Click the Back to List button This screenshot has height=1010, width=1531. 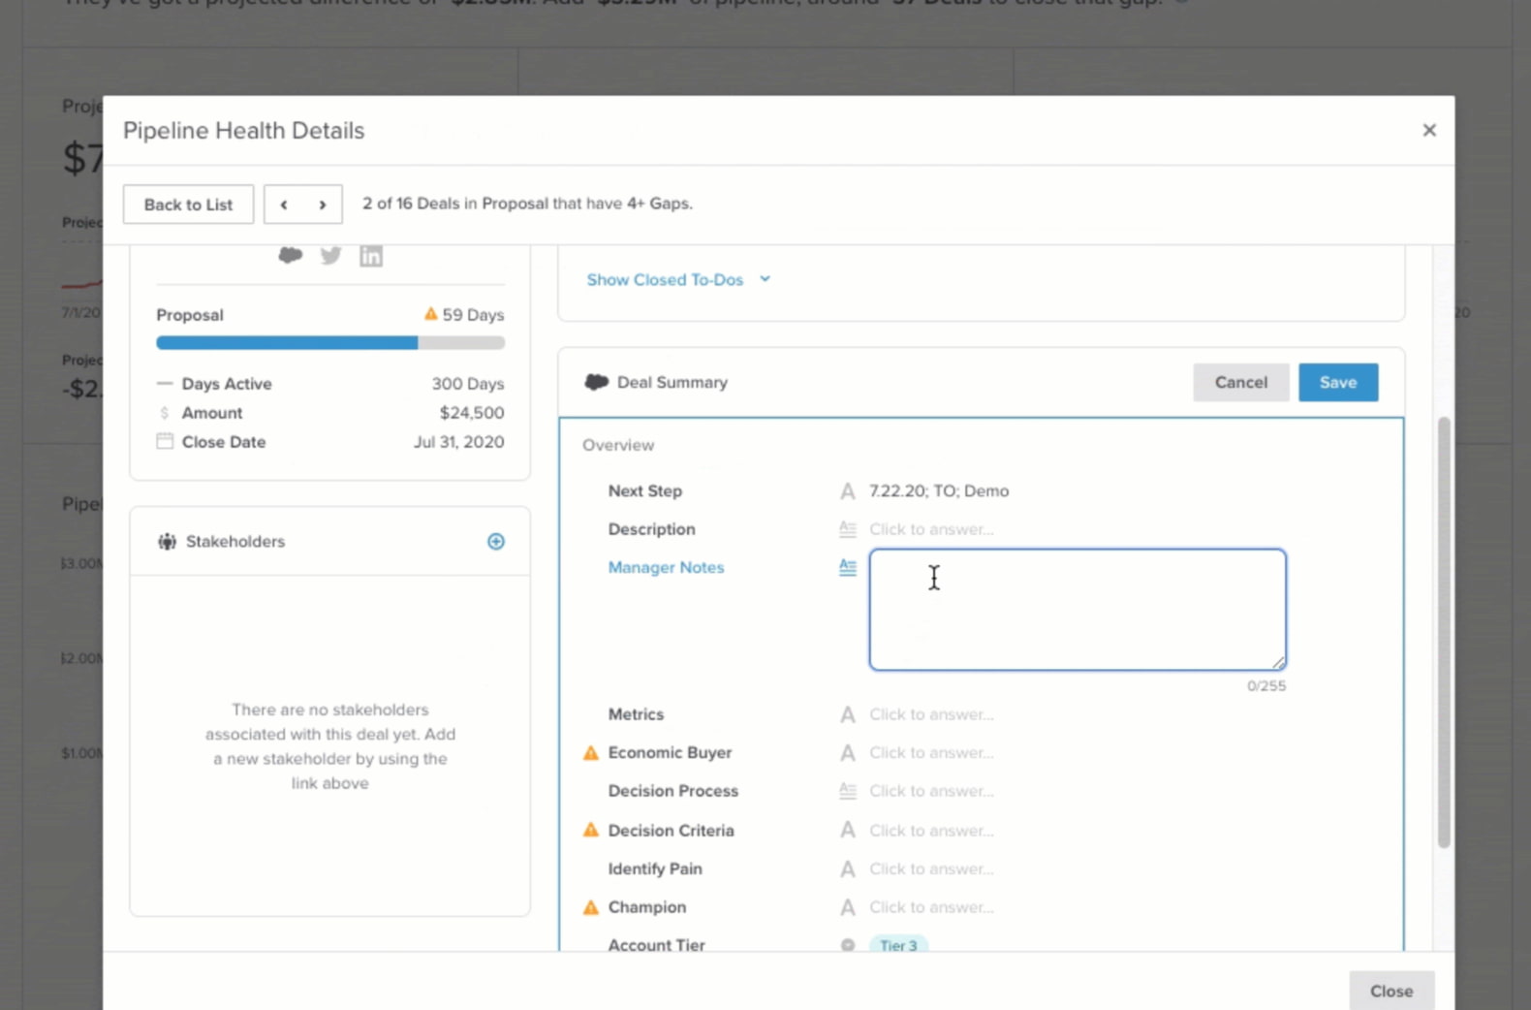coord(188,205)
